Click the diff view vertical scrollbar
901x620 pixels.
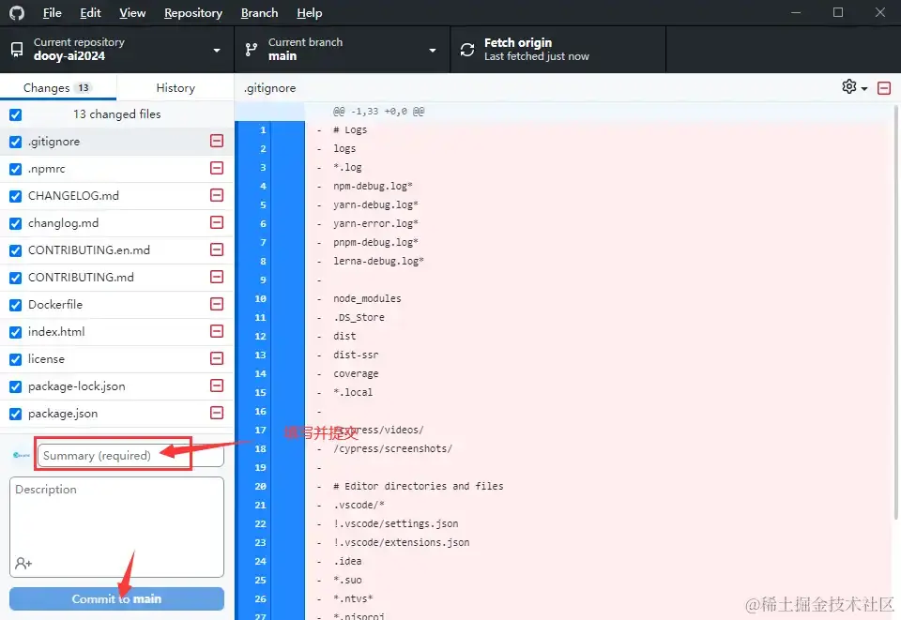[x=896, y=313]
